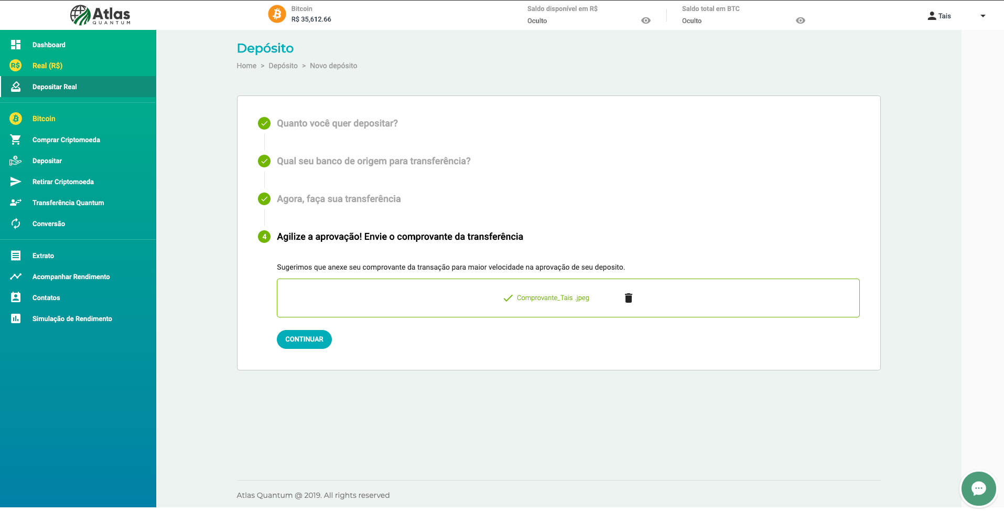Click checkmark for faça sua transferência step
1004x511 pixels.
(x=264, y=199)
